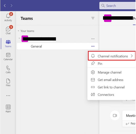
Task: Collapse the redacted team's channel list
Action: 19,38
